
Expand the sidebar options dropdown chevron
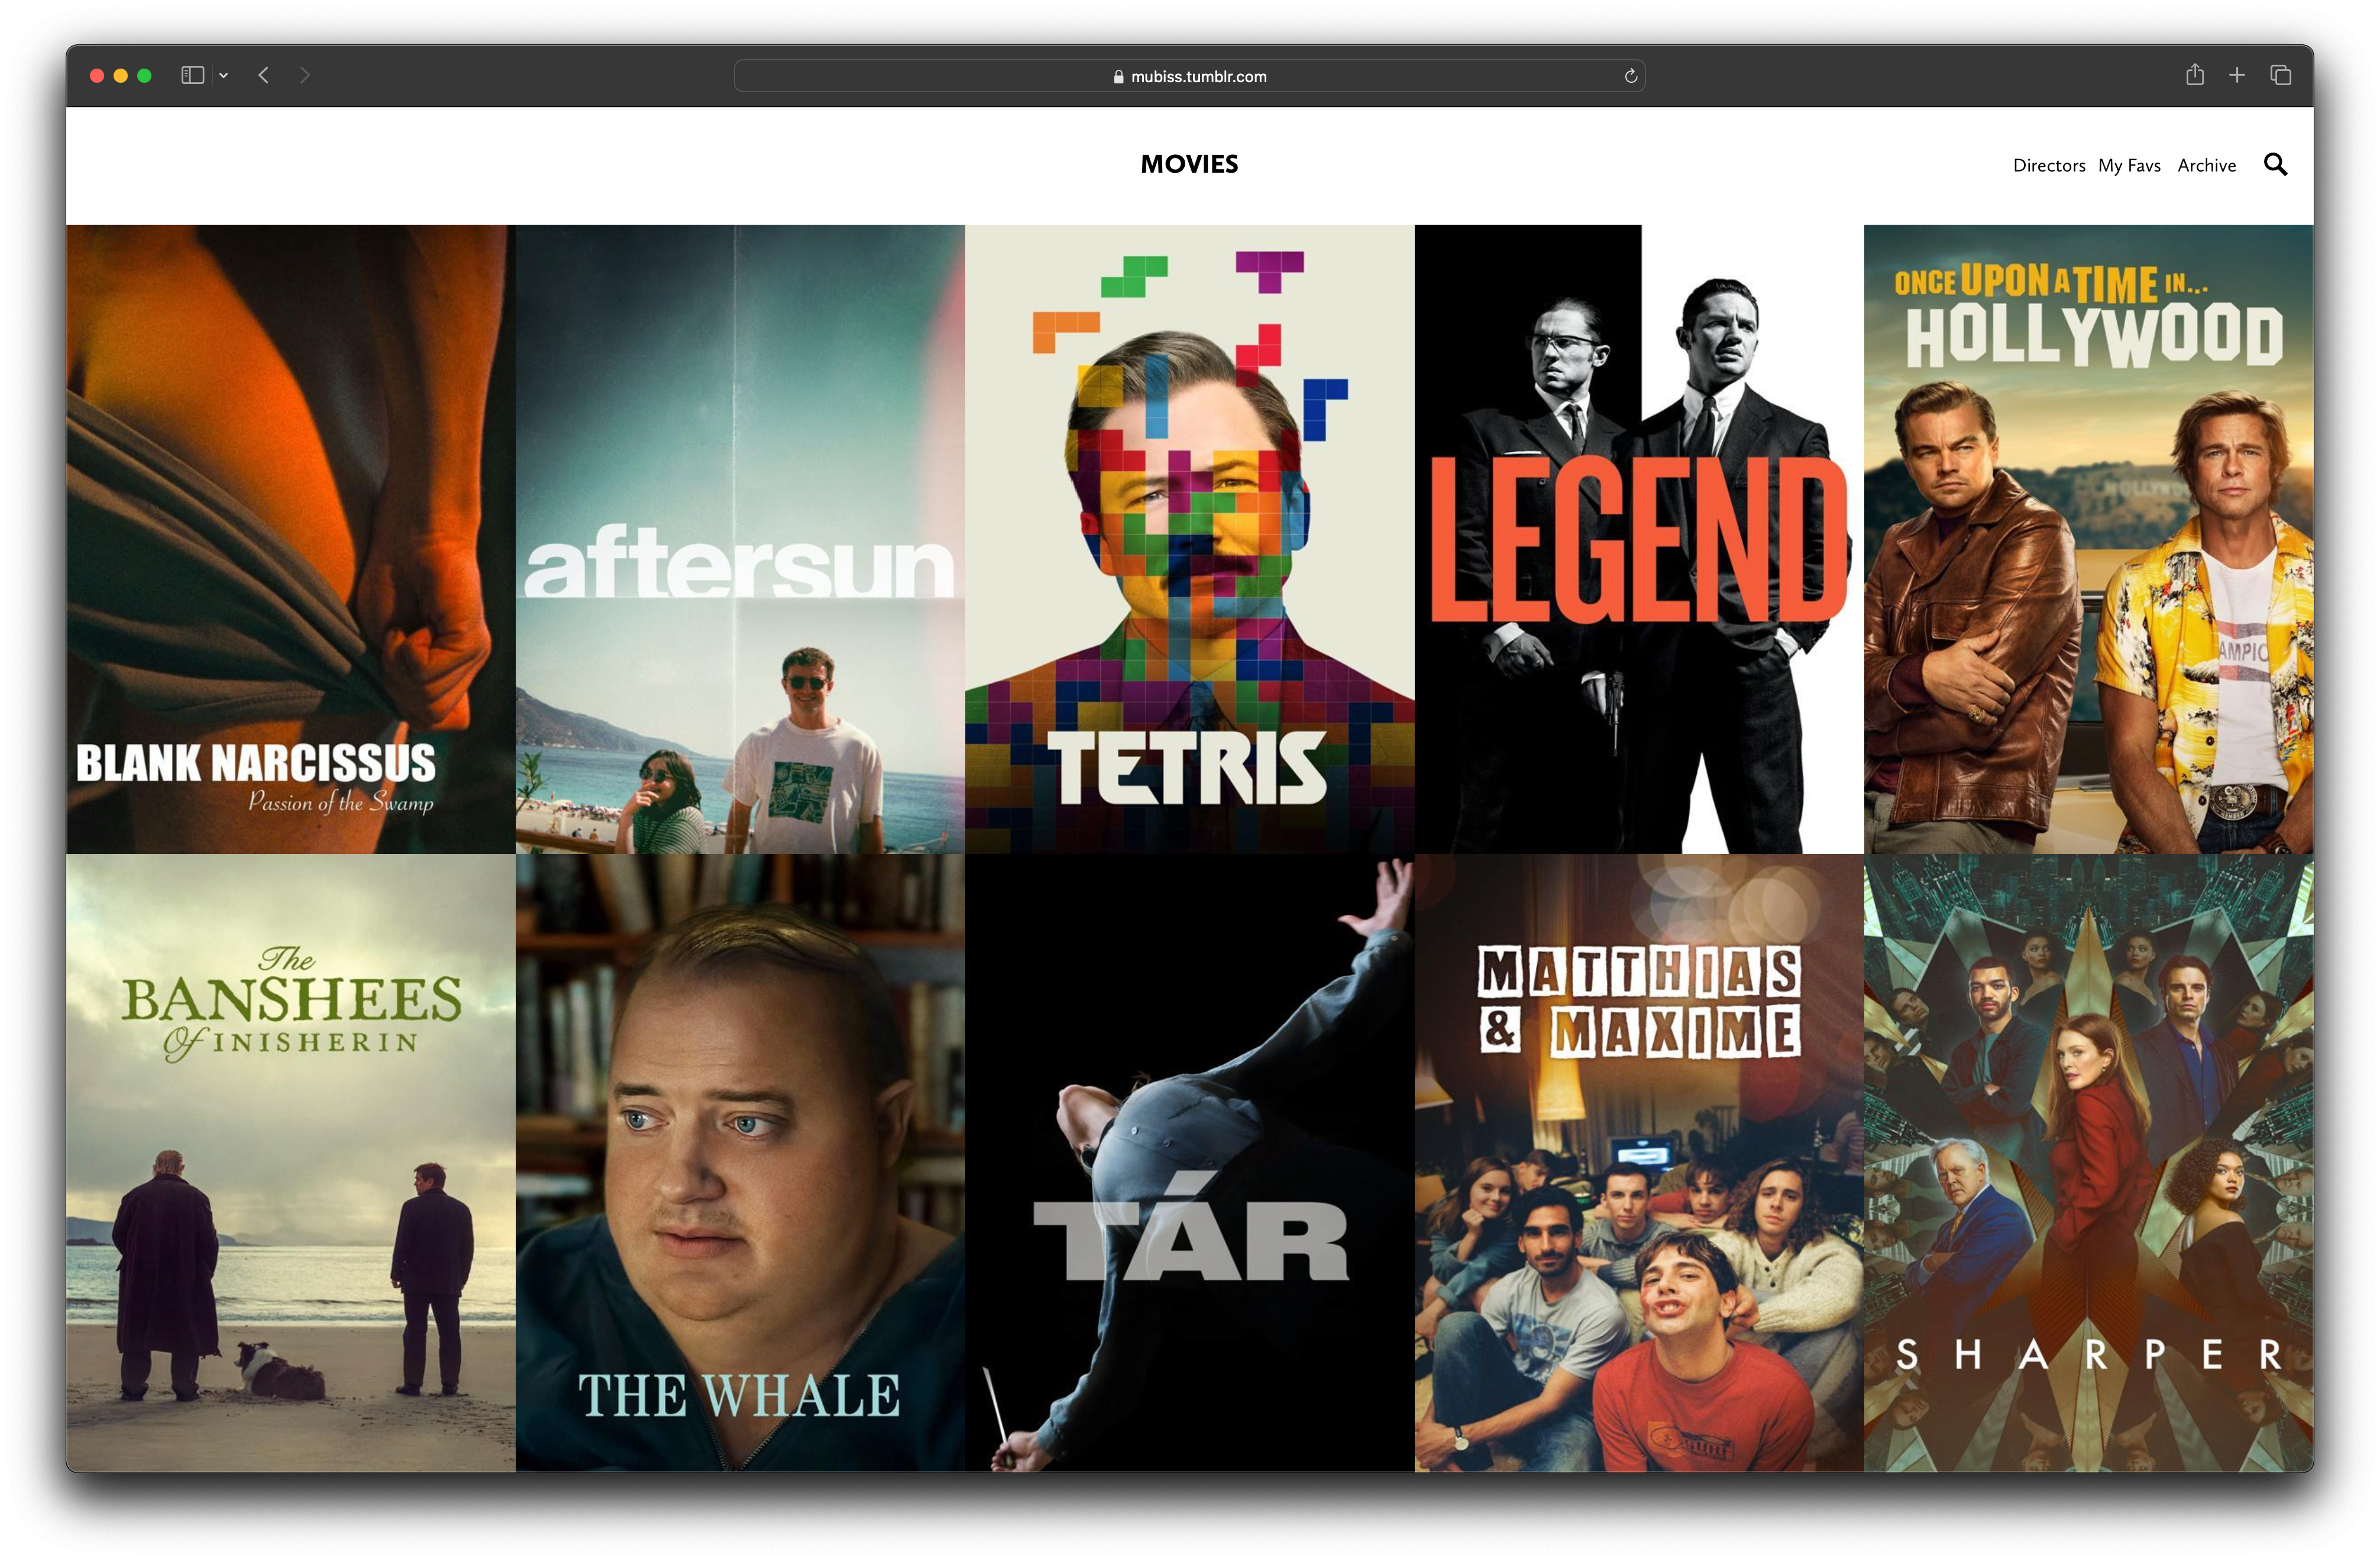pyautogui.click(x=224, y=76)
